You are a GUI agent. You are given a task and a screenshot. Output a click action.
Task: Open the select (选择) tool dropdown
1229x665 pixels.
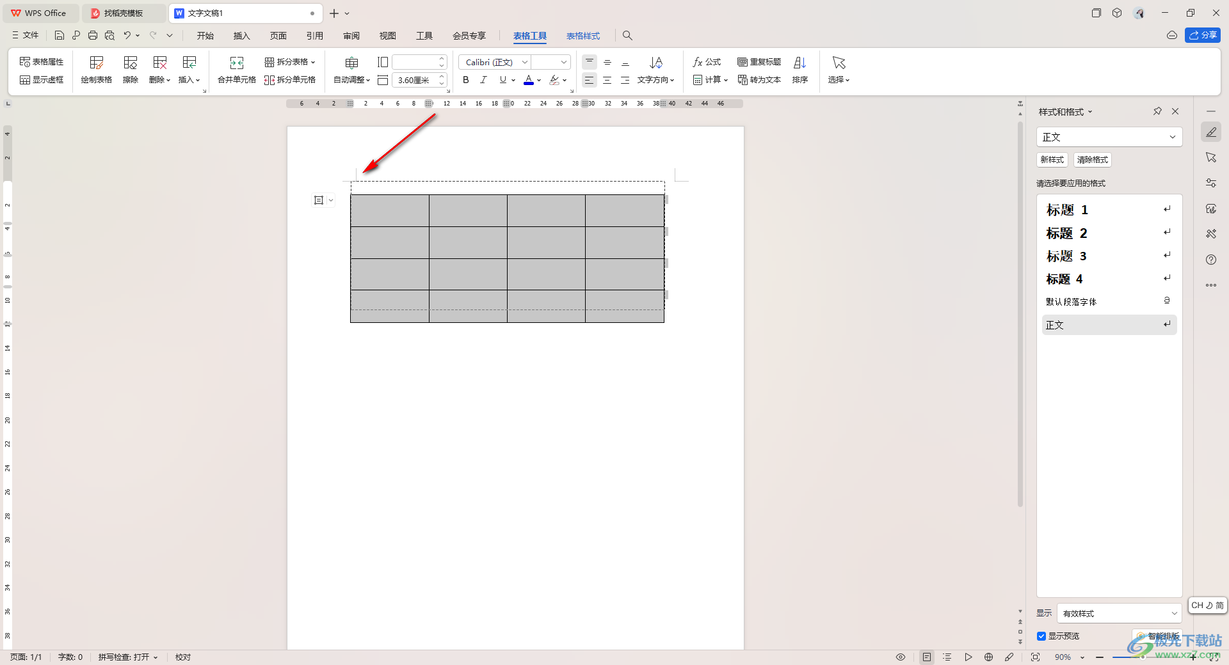click(x=839, y=70)
